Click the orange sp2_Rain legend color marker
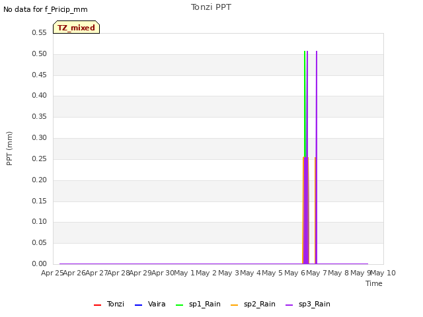Screen dimensions: 423x317 (235, 305)
